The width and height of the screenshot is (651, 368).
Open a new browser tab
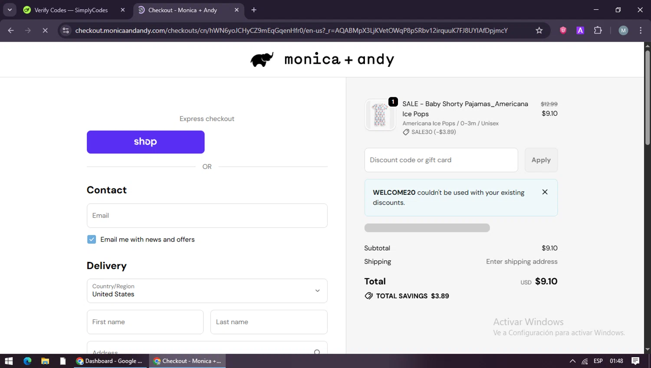254,10
